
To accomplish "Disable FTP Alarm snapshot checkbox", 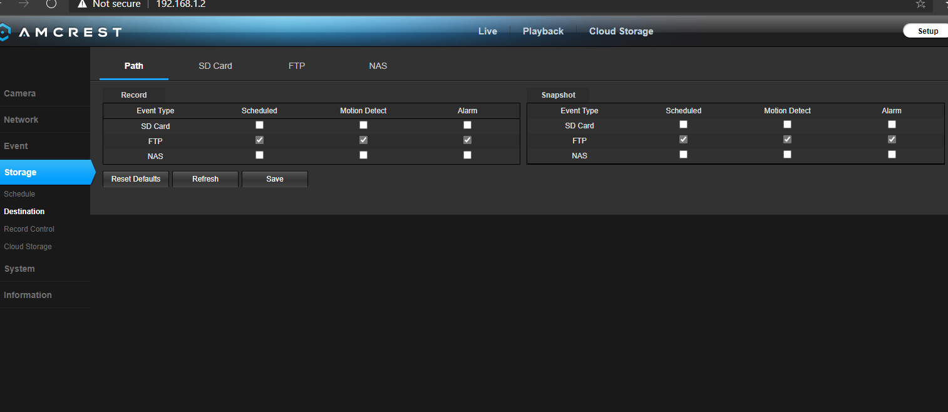I will [892, 140].
